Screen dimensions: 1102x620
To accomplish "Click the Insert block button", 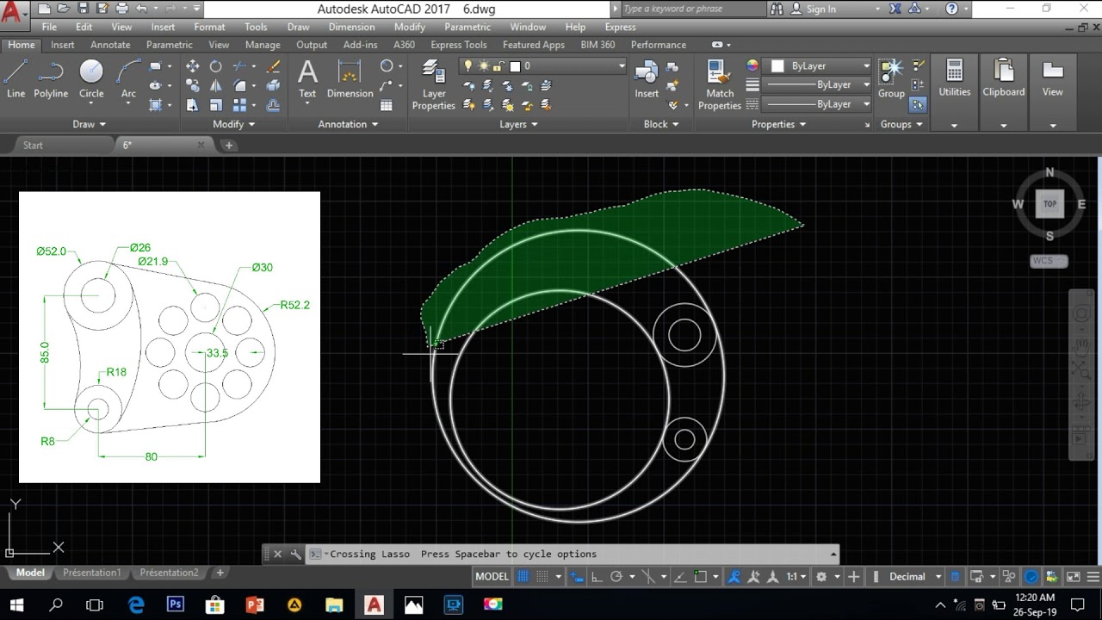I will 647,78.
